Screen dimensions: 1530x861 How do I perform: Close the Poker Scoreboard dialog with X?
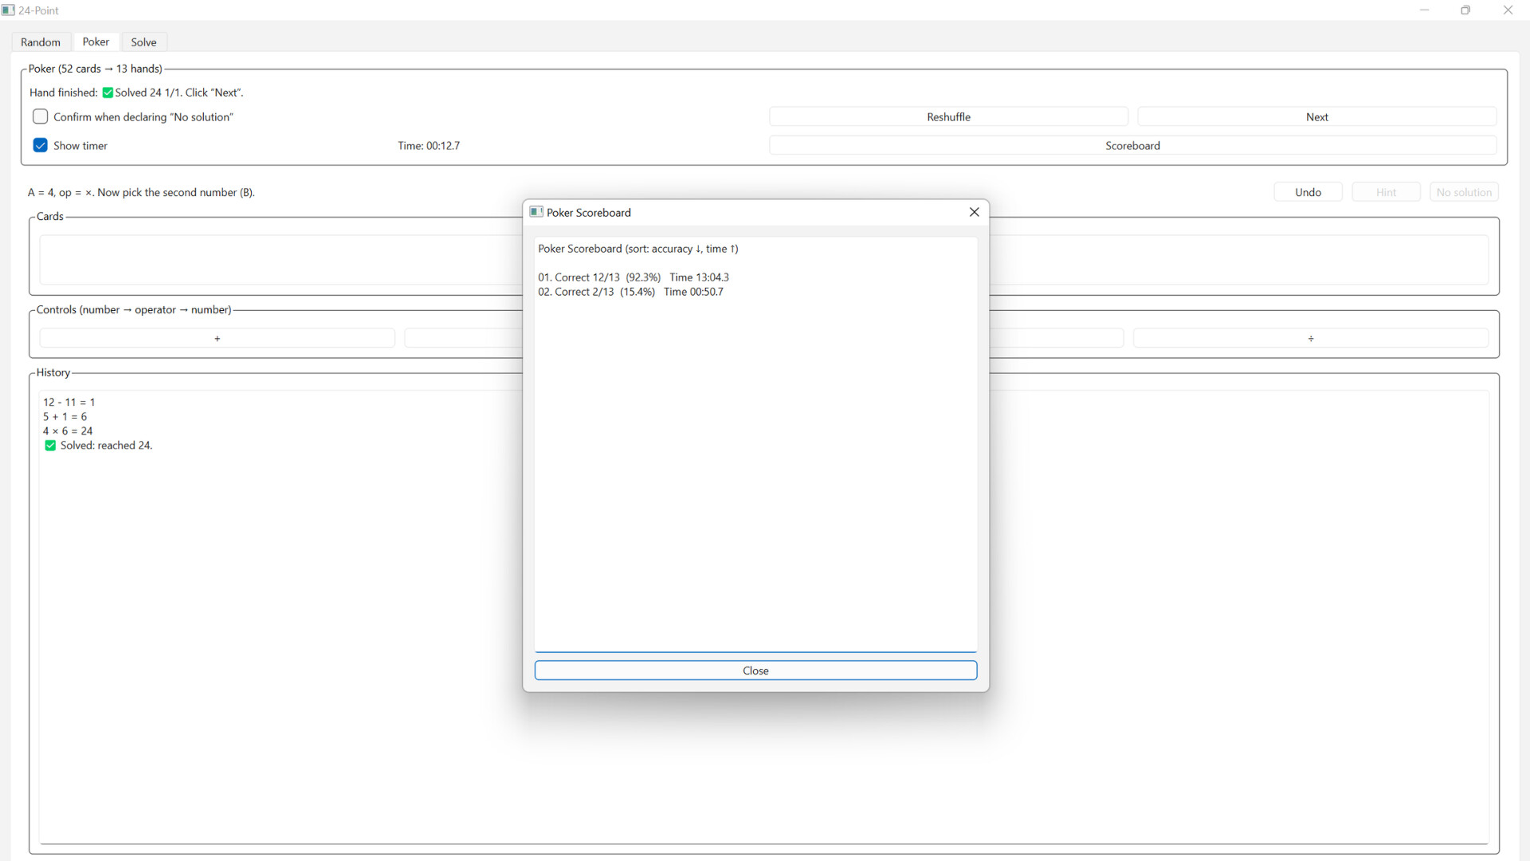(974, 212)
